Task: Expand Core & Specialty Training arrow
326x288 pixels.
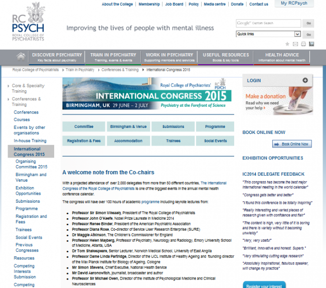Action: pyautogui.click(x=9, y=86)
